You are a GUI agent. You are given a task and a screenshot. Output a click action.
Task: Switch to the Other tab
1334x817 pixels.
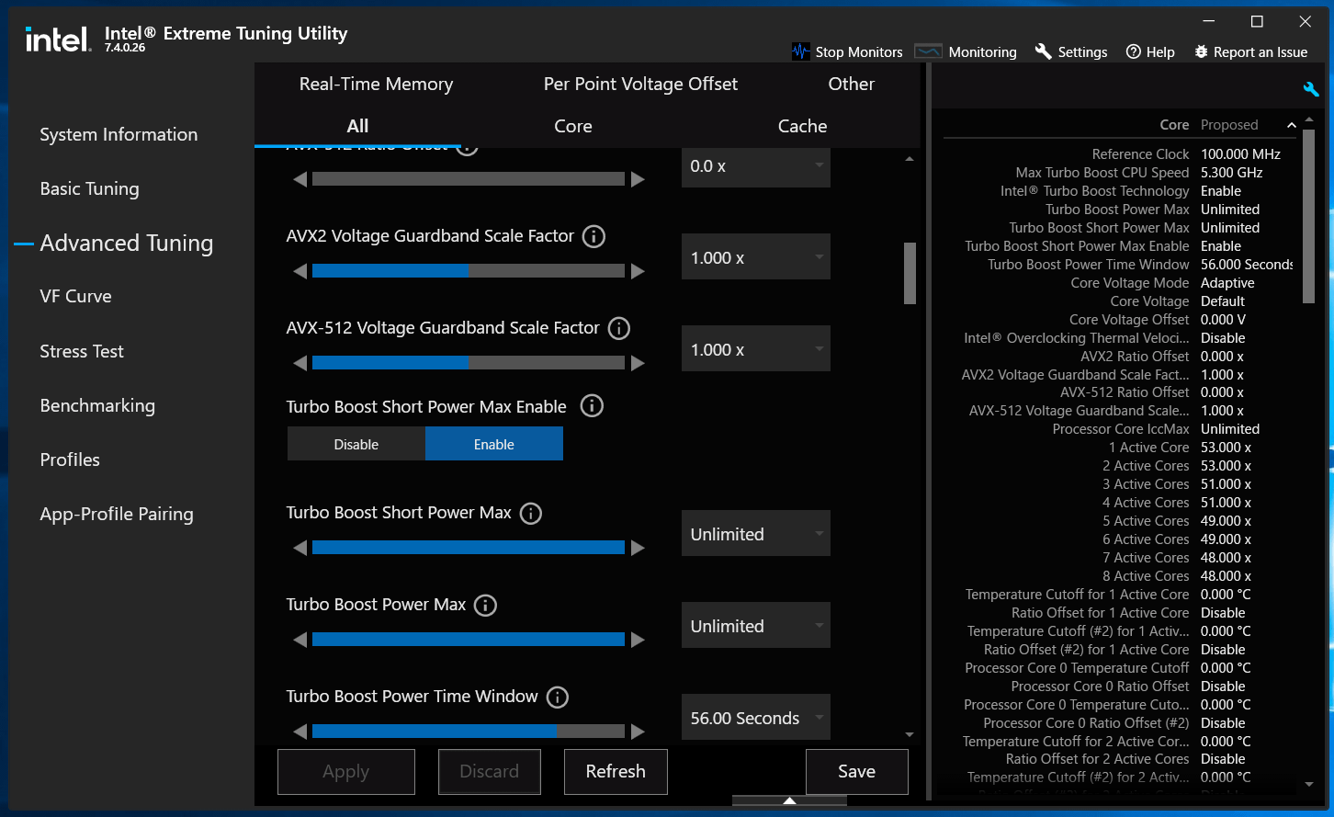pyautogui.click(x=852, y=84)
